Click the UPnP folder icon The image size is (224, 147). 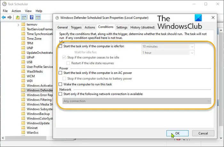tap(23, 57)
